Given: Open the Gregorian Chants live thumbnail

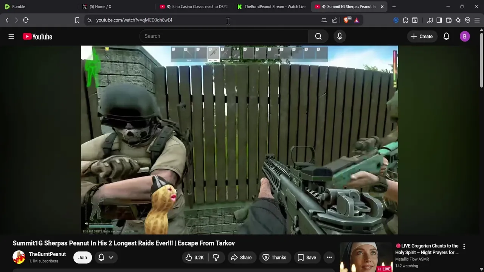Looking at the screenshot, I should (x=366, y=257).
